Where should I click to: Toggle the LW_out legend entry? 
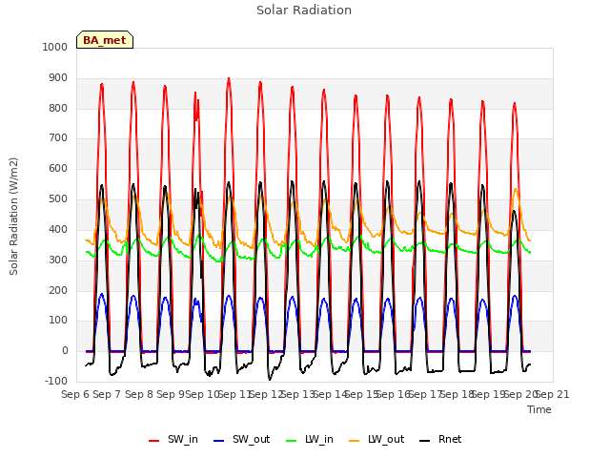click(x=377, y=439)
